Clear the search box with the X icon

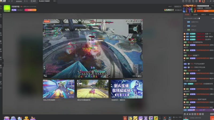25,1
